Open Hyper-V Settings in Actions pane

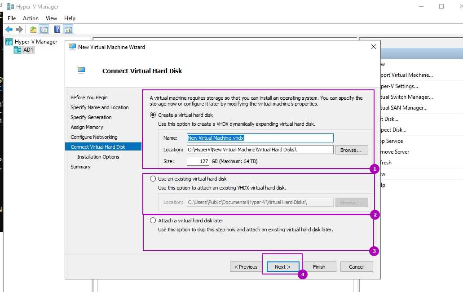click(399, 86)
